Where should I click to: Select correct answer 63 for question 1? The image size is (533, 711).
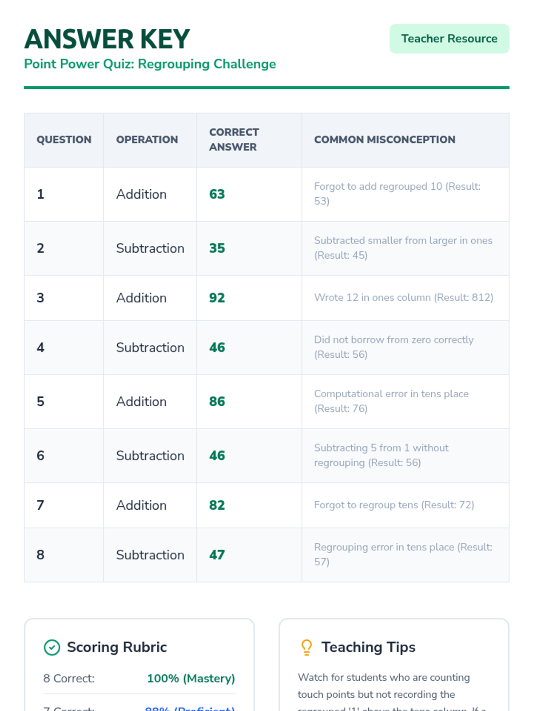click(217, 194)
